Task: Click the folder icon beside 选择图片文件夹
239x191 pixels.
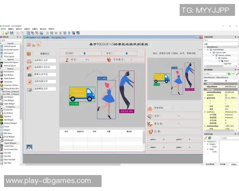Action: point(29,67)
